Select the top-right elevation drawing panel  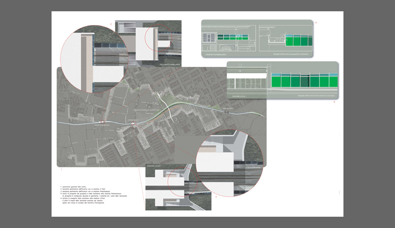coord(257,35)
